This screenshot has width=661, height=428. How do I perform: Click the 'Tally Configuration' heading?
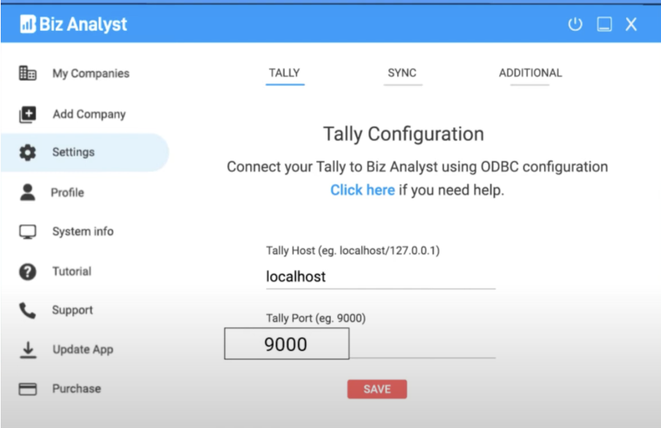tap(404, 134)
